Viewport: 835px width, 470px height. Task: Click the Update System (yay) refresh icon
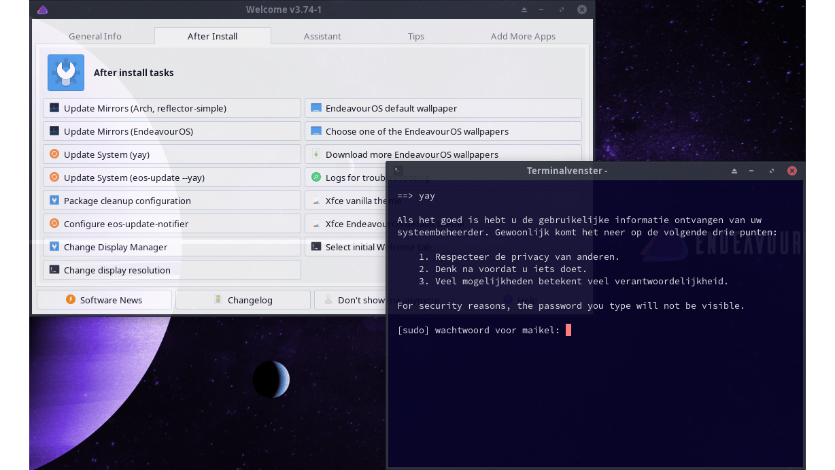tap(54, 154)
